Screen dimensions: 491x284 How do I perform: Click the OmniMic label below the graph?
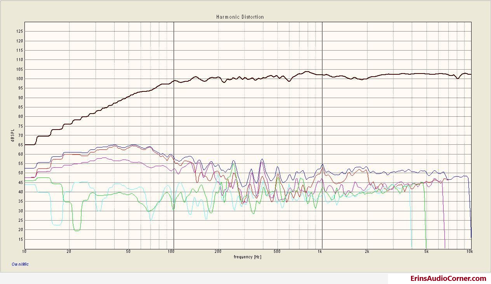tap(20, 265)
